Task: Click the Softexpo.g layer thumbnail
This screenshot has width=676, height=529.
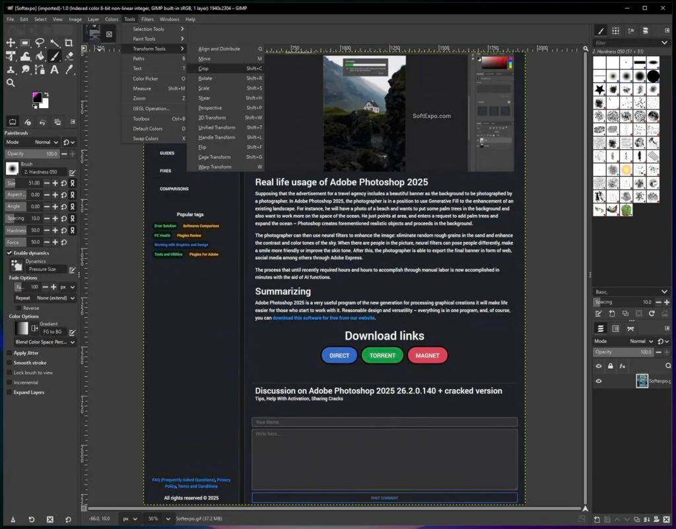Action: (x=642, y=381)
